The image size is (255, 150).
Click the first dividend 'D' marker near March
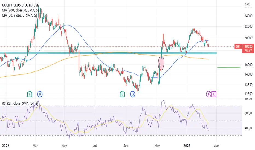click(40, 94)
